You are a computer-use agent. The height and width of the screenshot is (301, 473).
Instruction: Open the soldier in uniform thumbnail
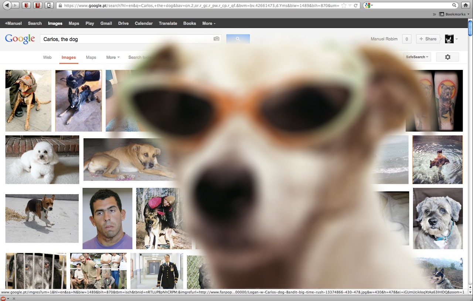click(x=157, y=271)
